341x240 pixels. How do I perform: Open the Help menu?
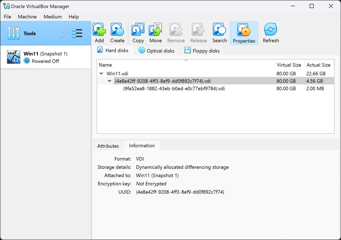(x=74, y=17)
